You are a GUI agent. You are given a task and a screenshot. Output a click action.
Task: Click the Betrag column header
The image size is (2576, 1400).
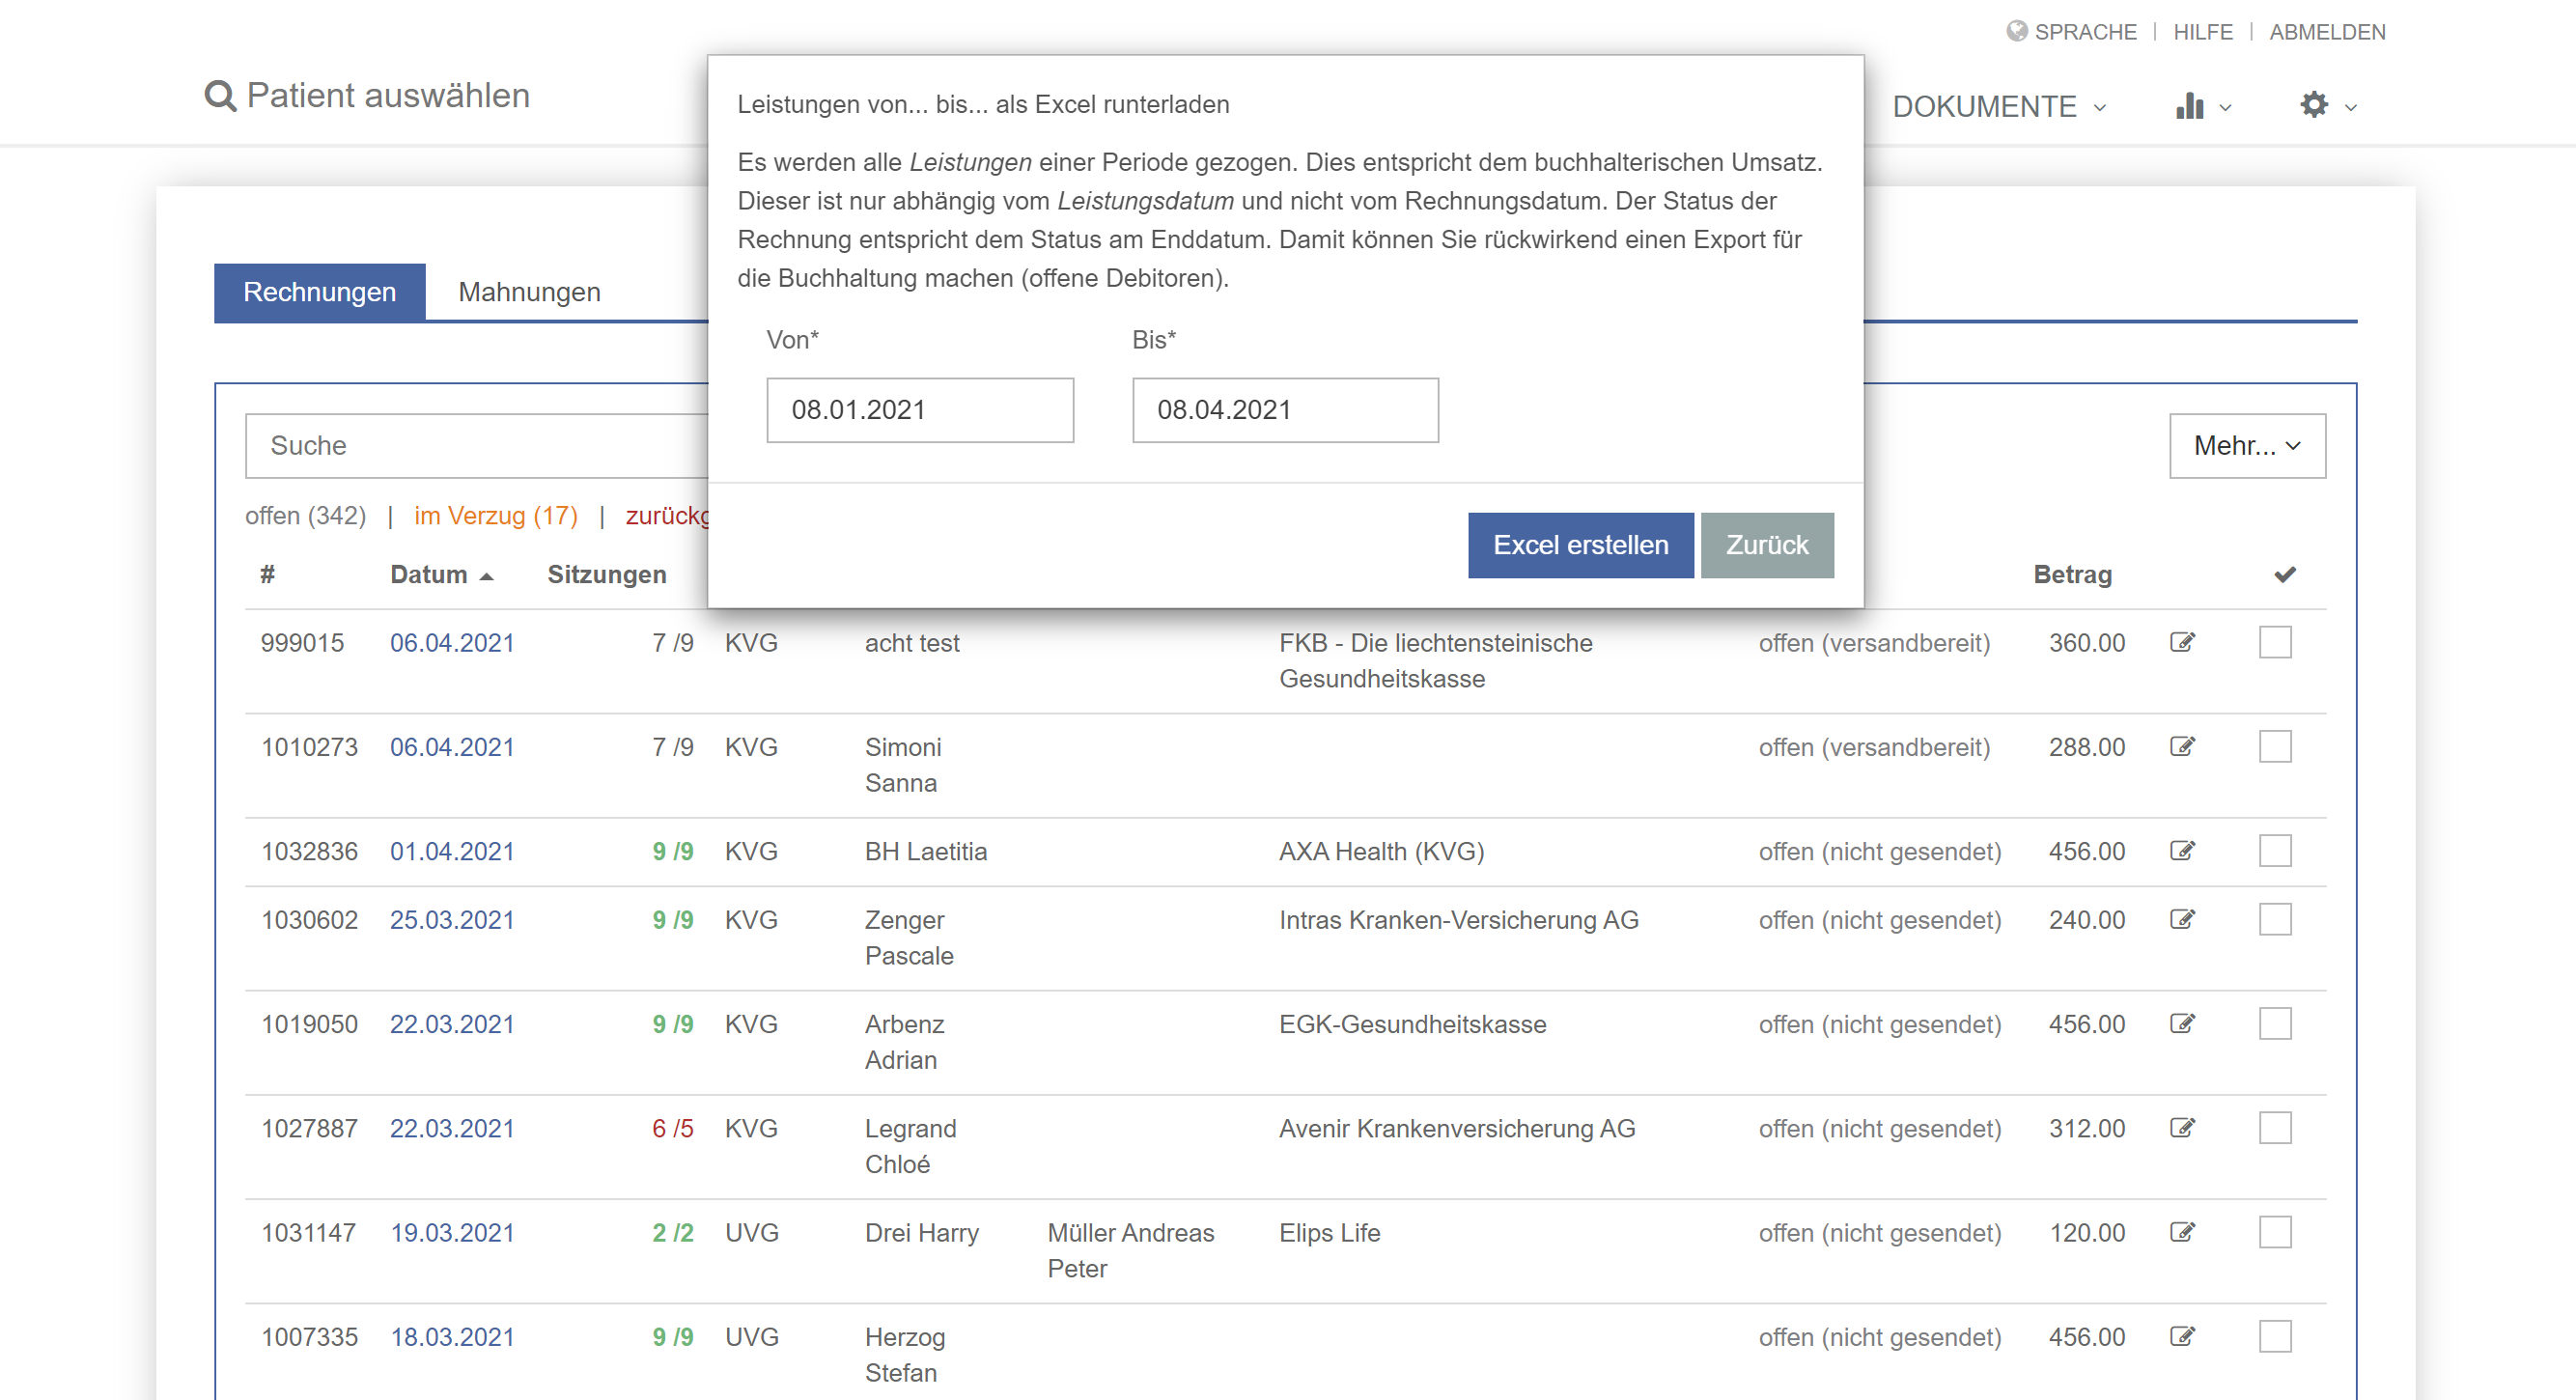pyautogui.click(x=2072, y=575)
